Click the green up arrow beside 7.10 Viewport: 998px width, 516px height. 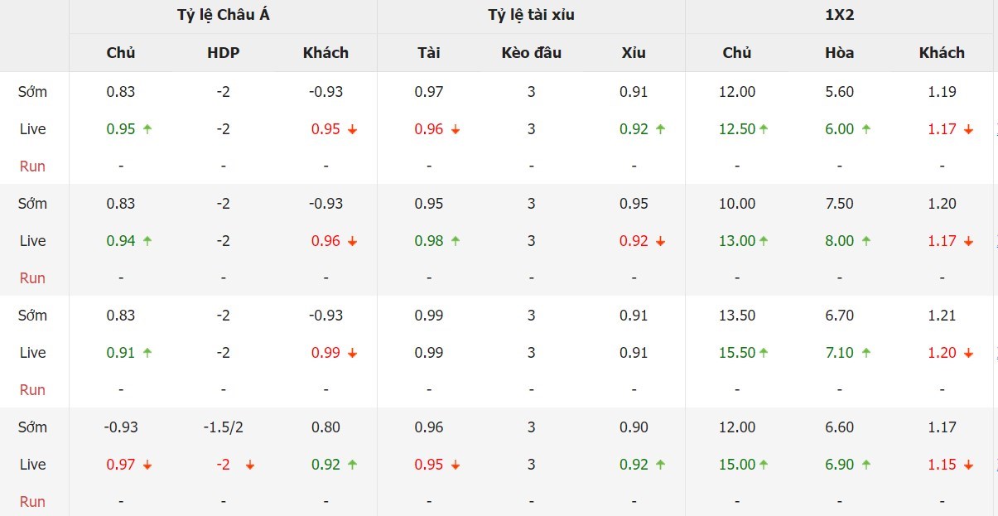866,353
